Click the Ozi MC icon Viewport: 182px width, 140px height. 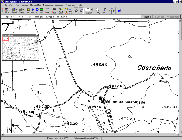(x=119, y=11)
